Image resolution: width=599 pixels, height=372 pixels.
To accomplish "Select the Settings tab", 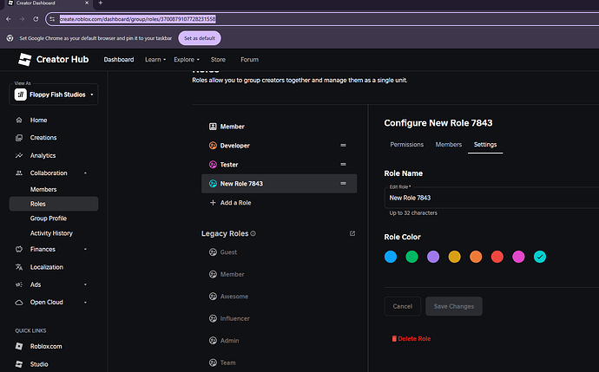I will pos(485,145).
